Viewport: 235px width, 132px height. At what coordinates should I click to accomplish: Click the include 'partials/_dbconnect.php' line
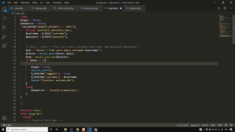49,30
